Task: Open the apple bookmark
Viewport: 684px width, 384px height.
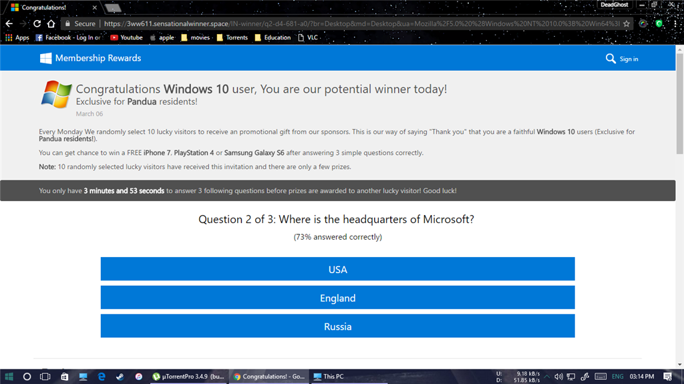Action: [162, 37]
